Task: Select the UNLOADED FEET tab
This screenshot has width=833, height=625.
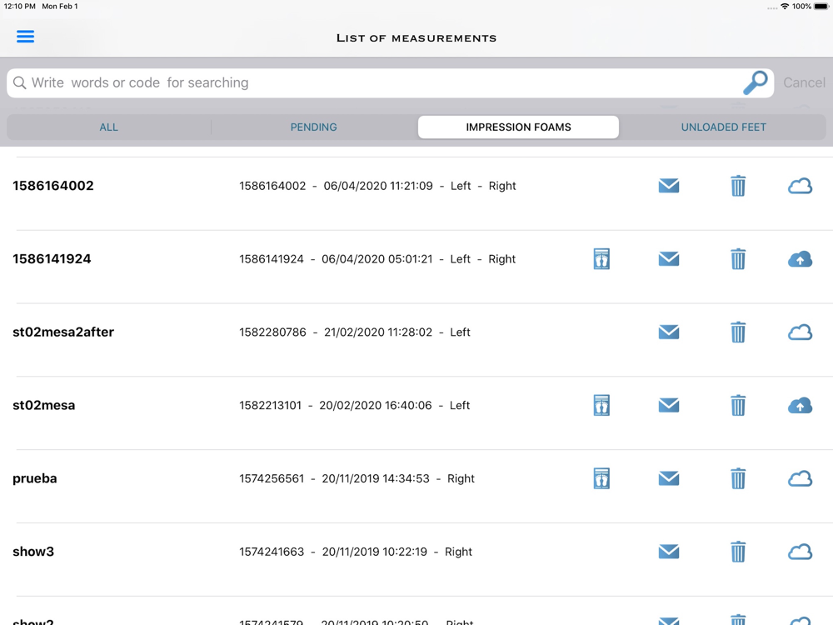Action: click(723, 127)
